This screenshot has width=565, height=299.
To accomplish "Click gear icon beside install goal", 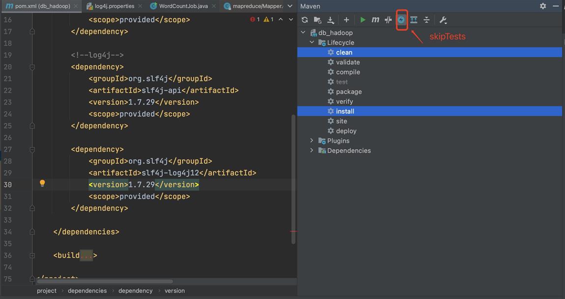I will point(331,111).
